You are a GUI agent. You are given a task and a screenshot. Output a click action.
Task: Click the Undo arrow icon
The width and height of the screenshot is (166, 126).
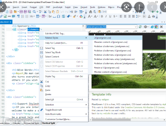[x=62, y=12]
